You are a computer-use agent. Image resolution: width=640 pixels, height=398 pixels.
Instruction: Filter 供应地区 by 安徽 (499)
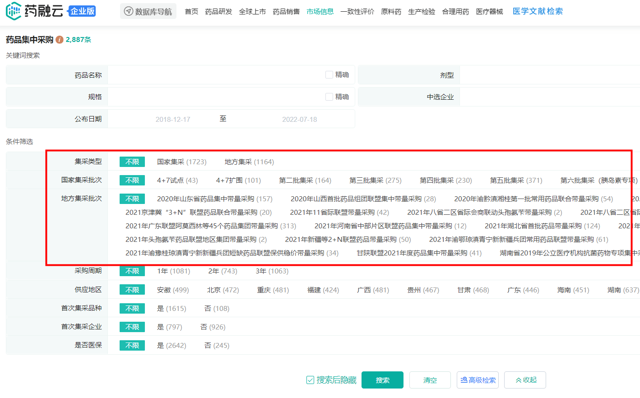(173, 290)
